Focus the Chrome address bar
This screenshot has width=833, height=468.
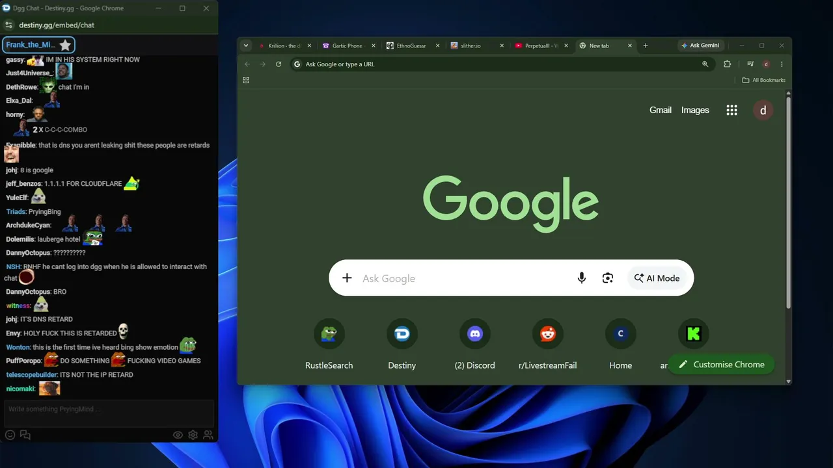pyautogui.click(x=501, y=64)
